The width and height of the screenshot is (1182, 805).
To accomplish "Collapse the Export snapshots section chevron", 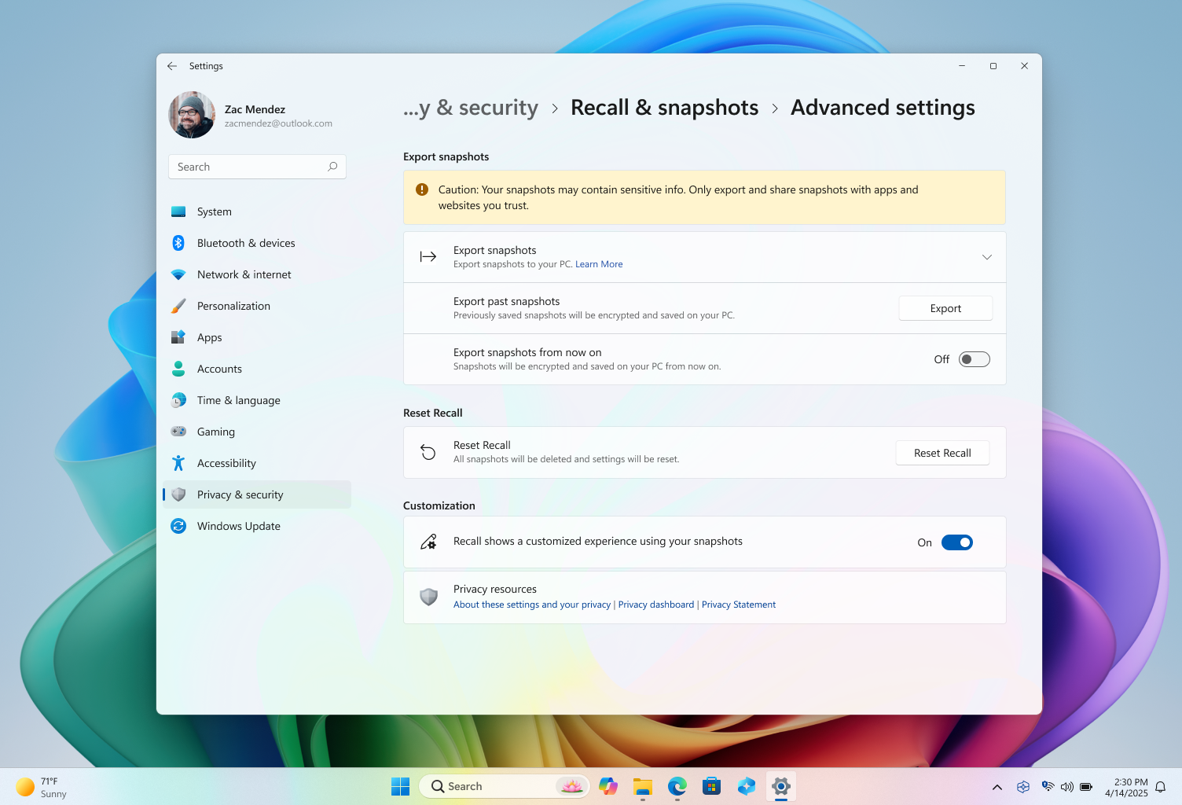I will point(987,256).
